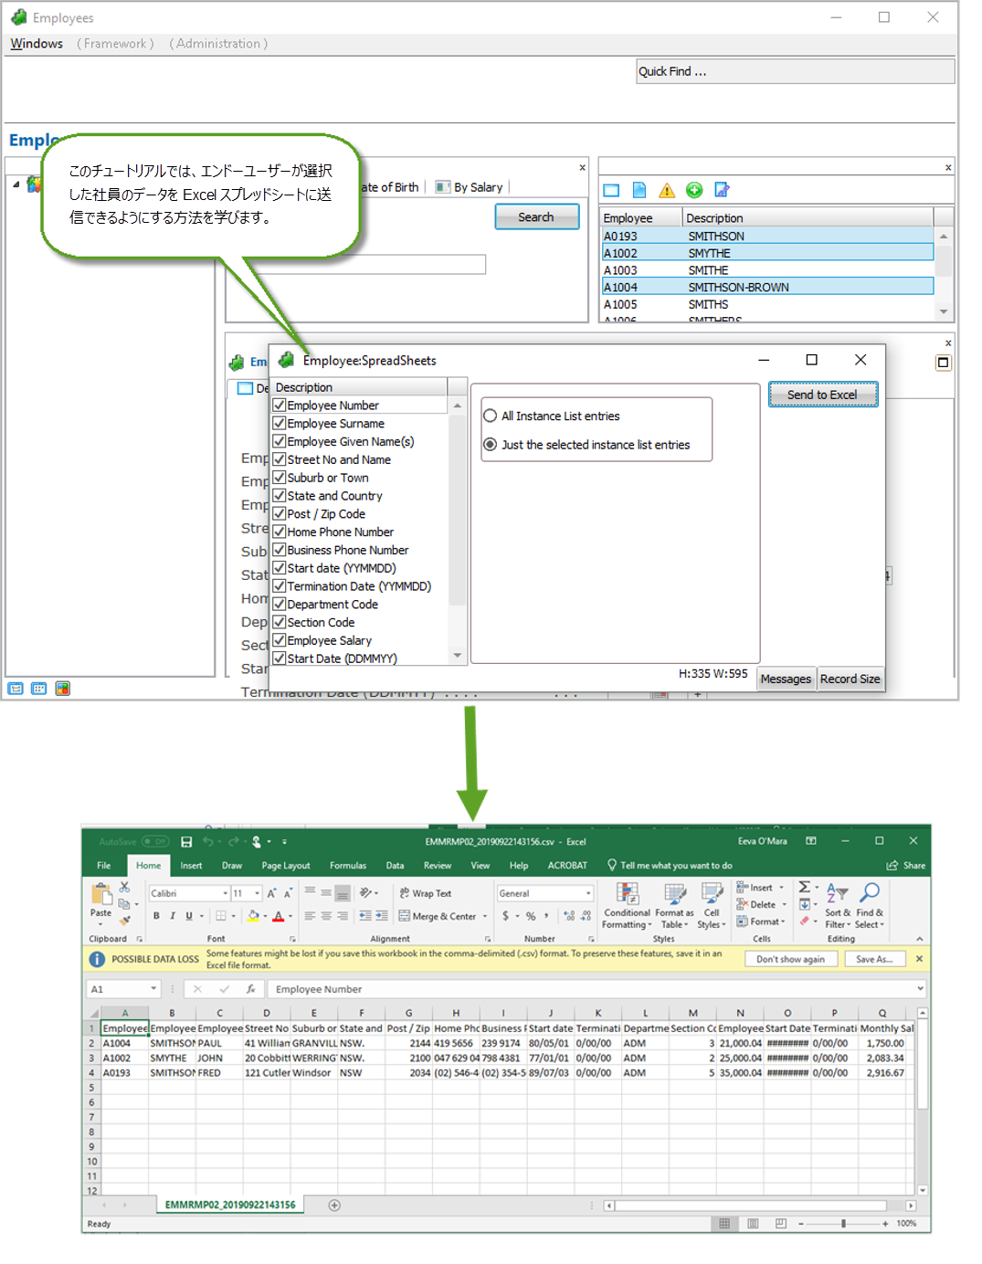Click the percent style icon in Excel Number group
This screenshot has height=1264, width=982.
(531, 916)
